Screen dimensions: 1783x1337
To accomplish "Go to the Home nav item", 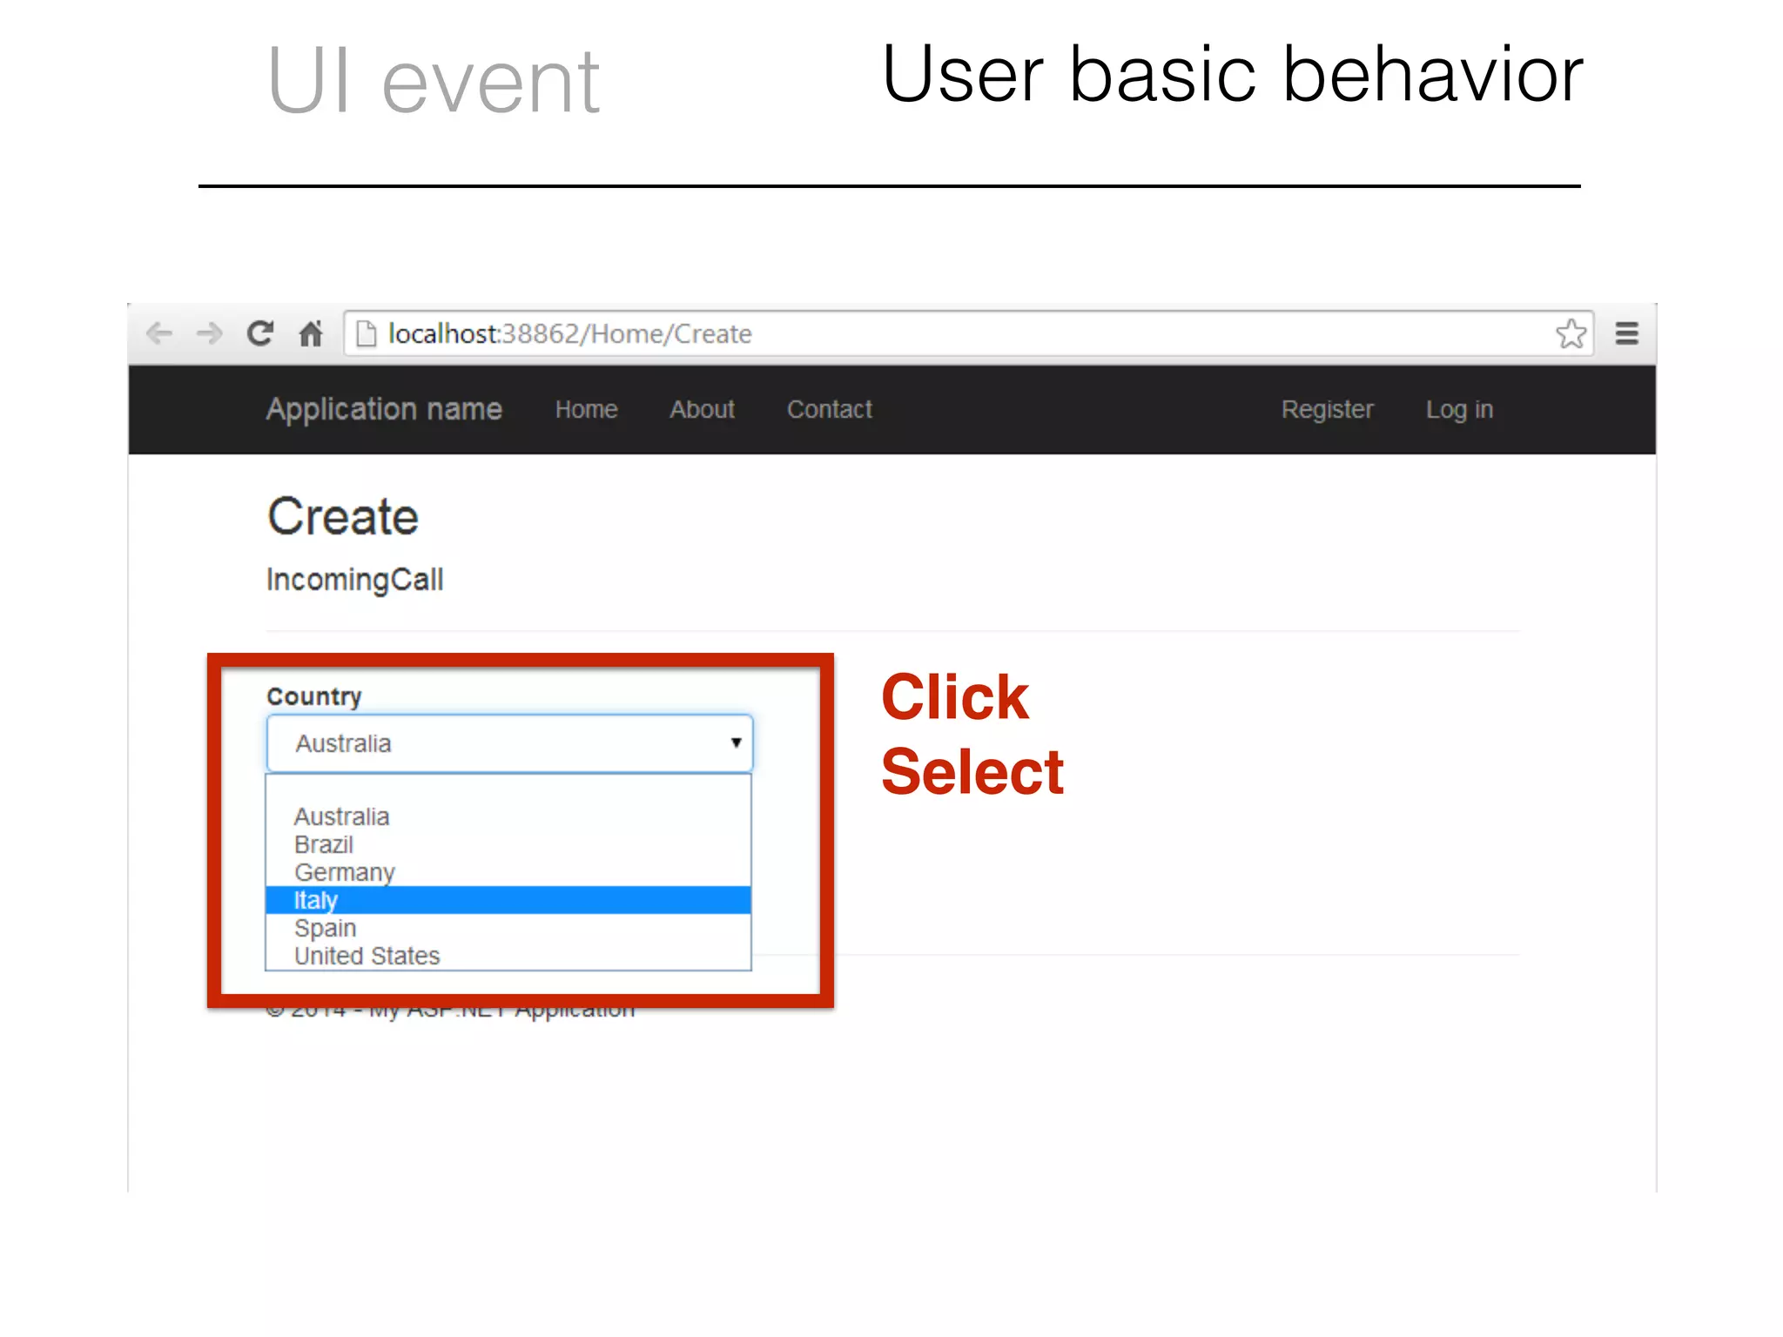I will 586,409.
